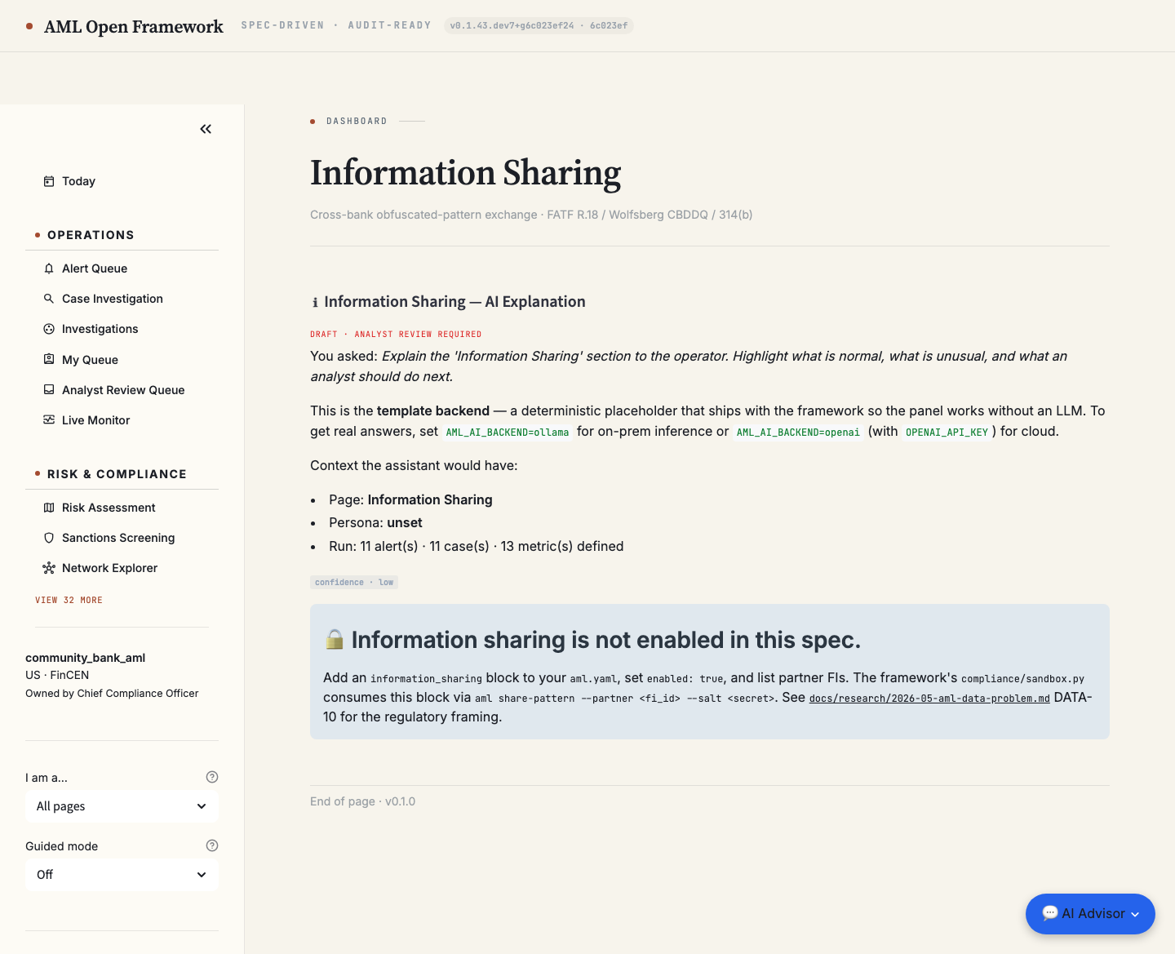1175x954 pixels.
Task: Click the Live Monitor chart icon
Action: point(49,420)
